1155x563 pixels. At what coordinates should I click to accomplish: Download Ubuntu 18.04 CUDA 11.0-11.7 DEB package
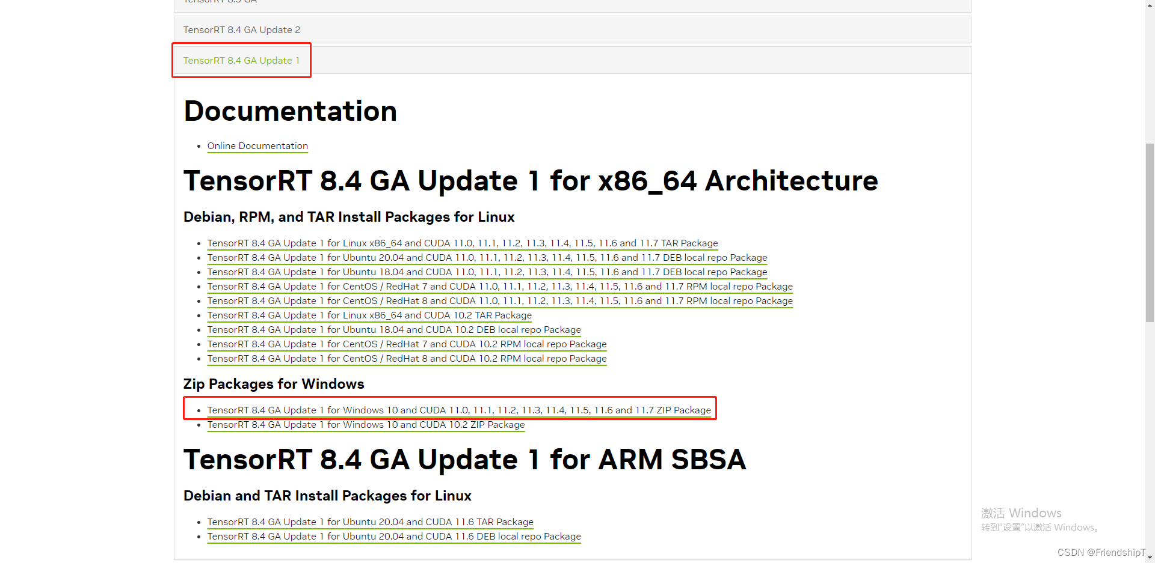click(487, 272)
